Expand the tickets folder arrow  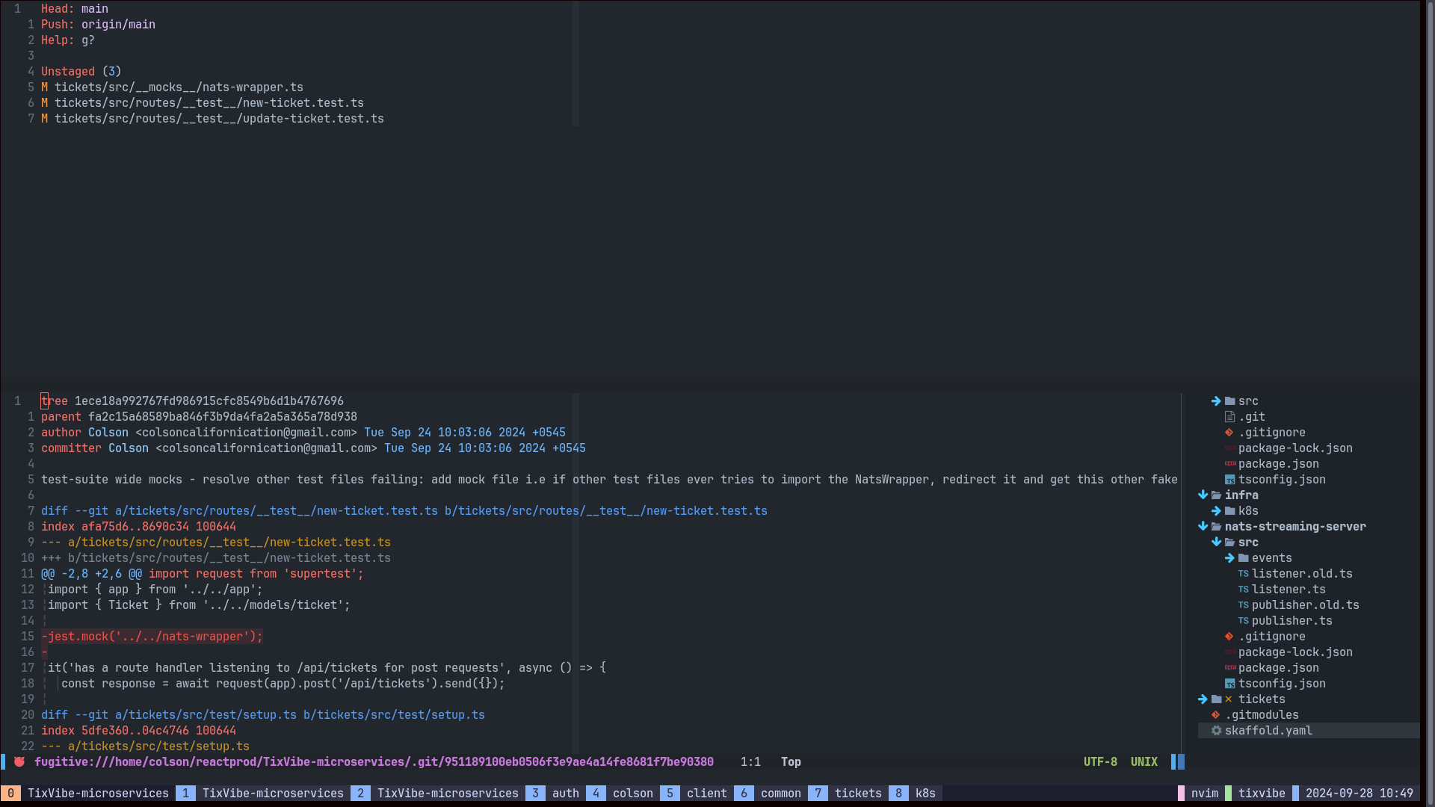(x=1203, y=699)
